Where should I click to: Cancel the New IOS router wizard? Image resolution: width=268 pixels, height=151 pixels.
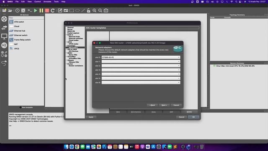pos(176,105)
